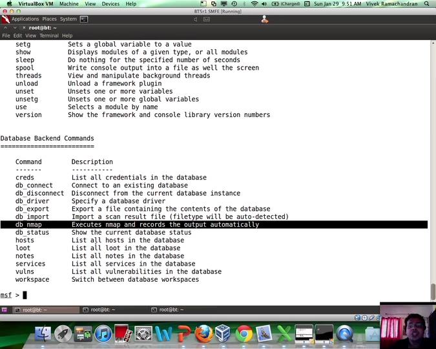The width and height of the screenshot is (436, 349).
Task: Launch Microsoft Excel from the Dock
Action: click(x=284, y=333)
